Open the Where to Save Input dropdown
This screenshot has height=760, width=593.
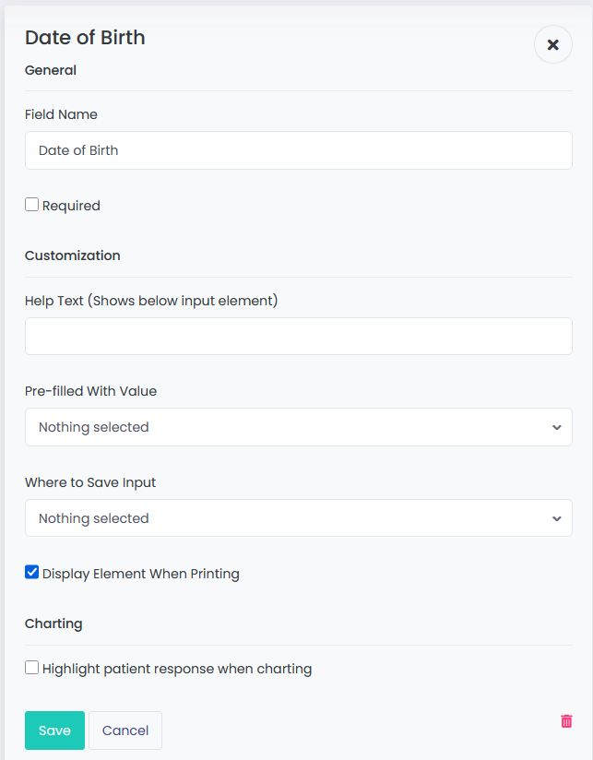299,518
